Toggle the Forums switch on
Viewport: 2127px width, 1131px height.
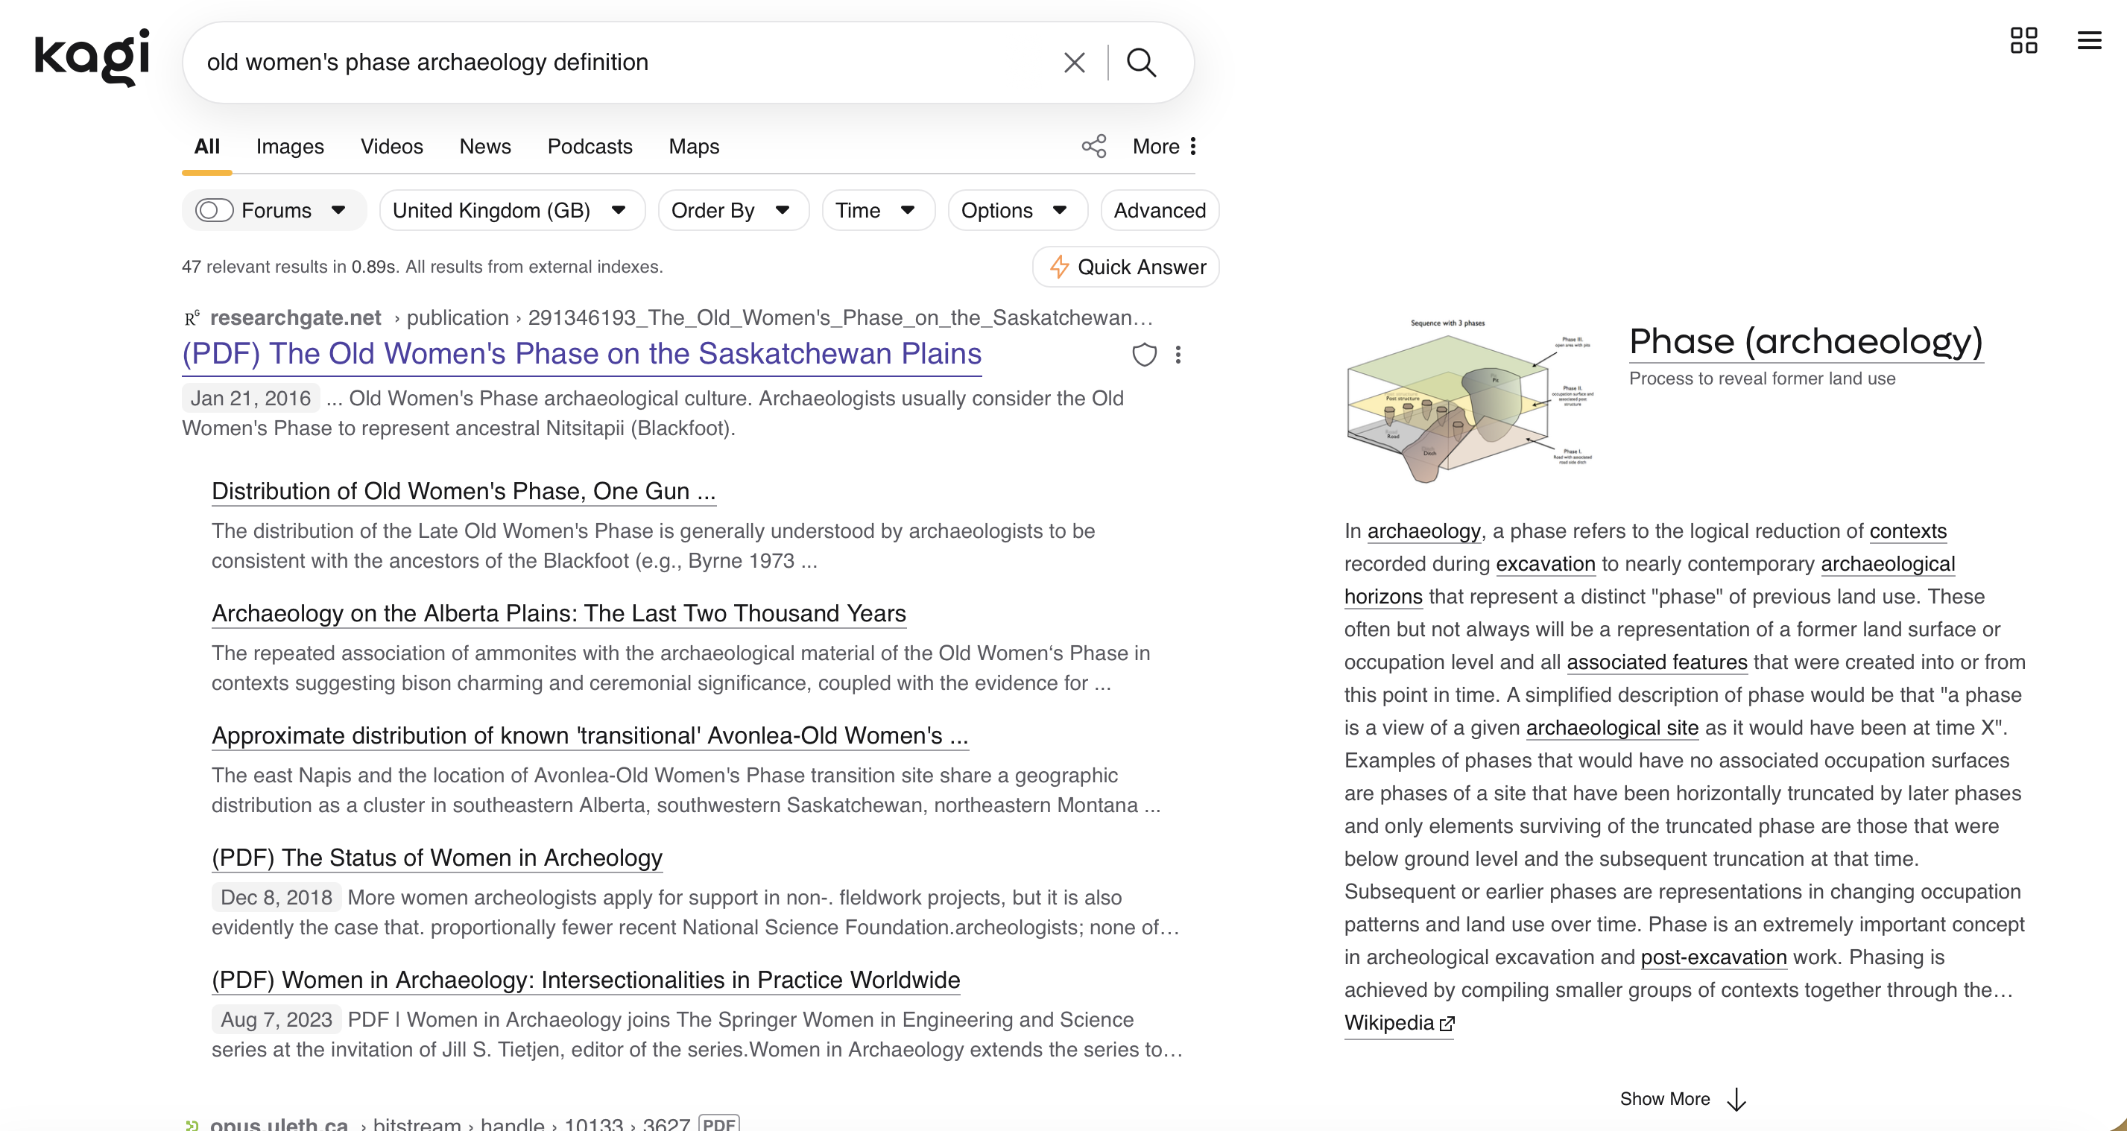coord(215,211)
